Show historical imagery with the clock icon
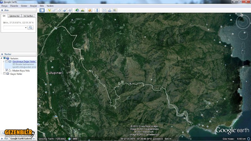251x141 pixels. pos(77,10)
